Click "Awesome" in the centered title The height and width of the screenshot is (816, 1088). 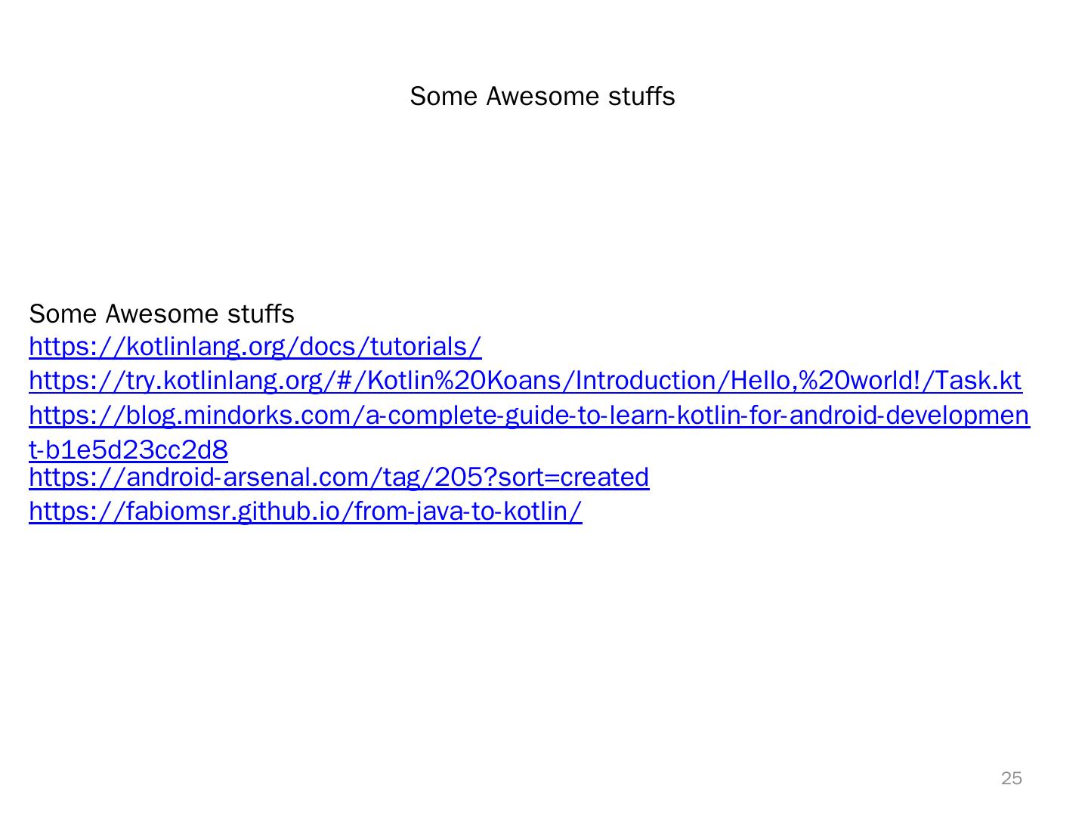[542, 97]
